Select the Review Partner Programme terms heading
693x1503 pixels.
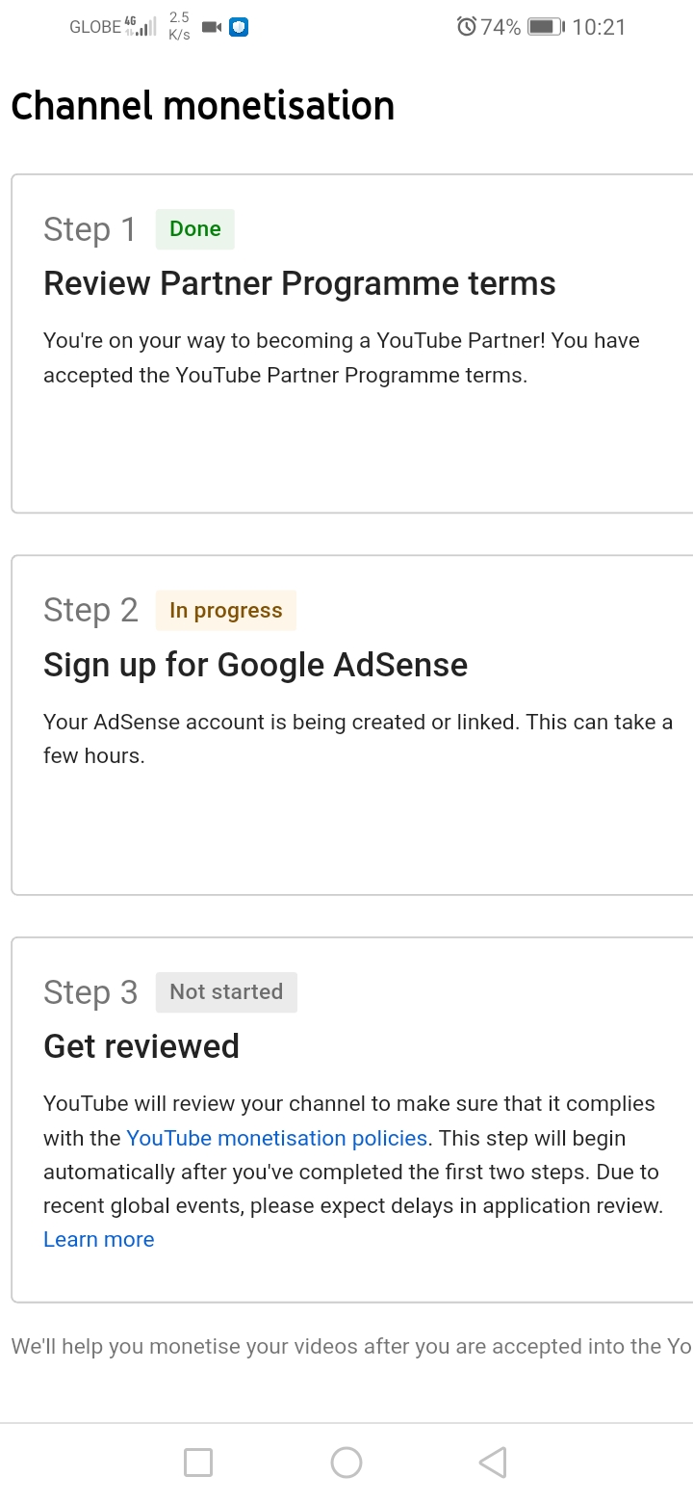[x=299, y=283]
